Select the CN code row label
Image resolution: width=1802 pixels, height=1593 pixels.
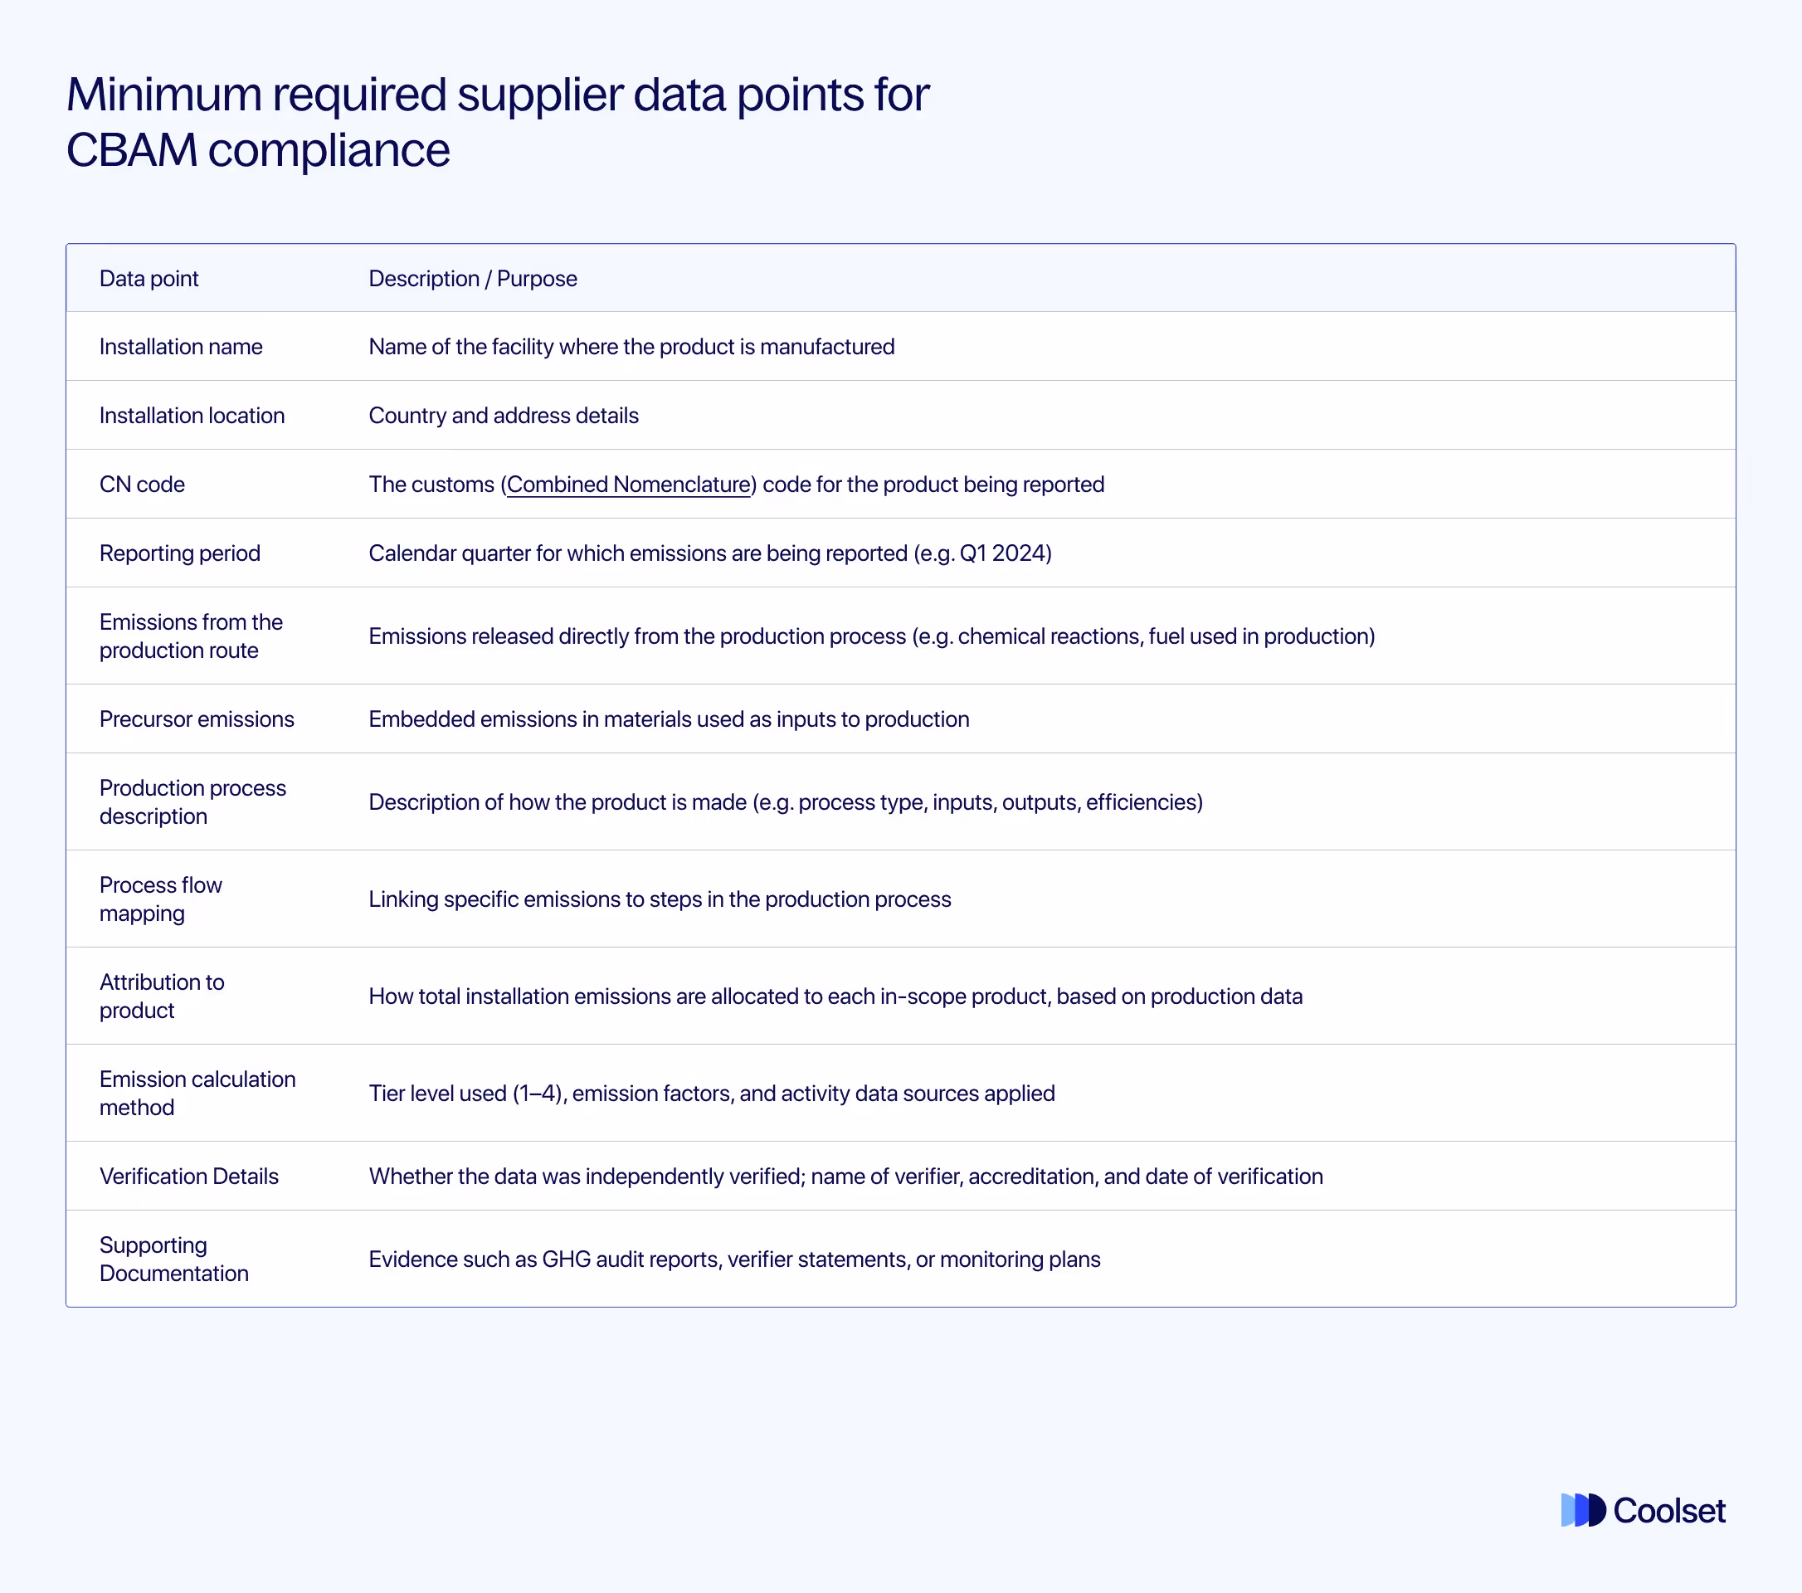142,484
